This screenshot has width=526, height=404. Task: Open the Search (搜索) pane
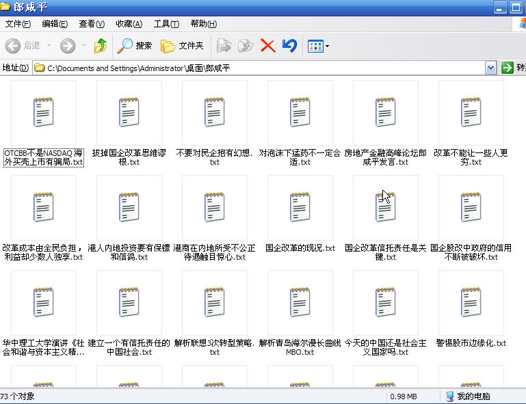click(x=135, y=46)
